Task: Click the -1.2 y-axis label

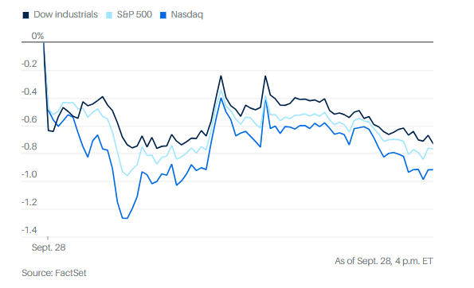Action: [29, 202]
